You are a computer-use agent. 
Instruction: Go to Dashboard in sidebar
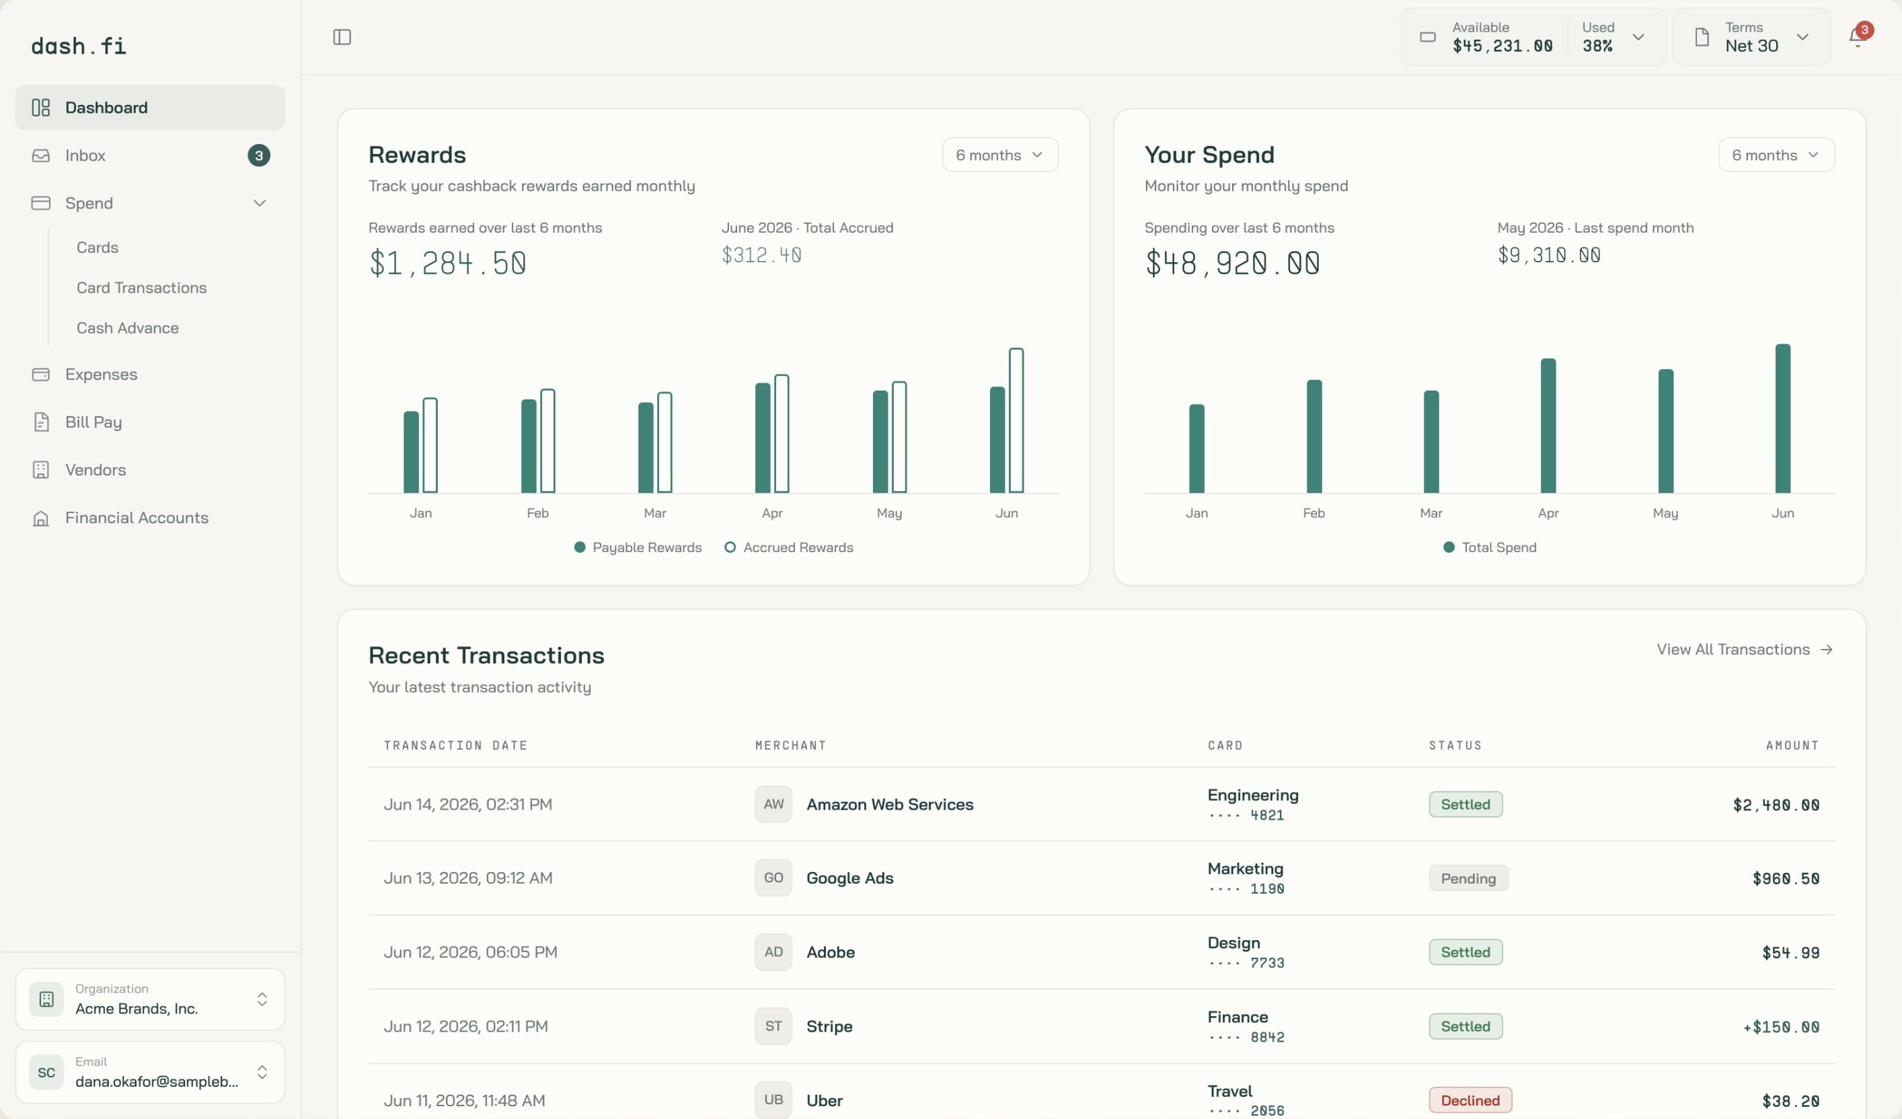point(150,108)
